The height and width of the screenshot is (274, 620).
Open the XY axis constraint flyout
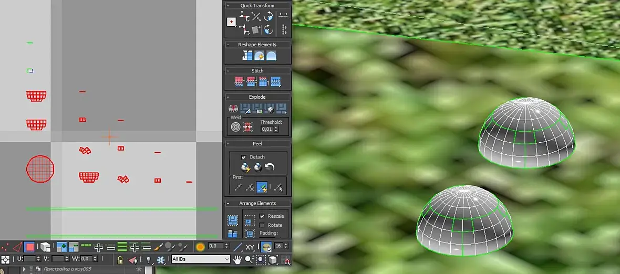pyautogui.click(x=250, y=247)
